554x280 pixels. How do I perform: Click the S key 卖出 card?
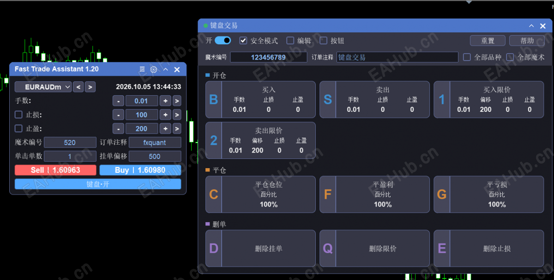[374, 100]
